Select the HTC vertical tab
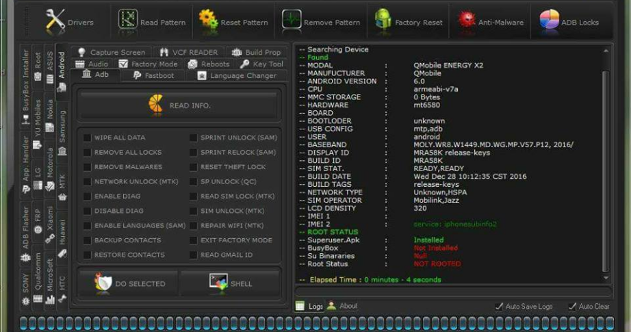 [x=62, y=289]
